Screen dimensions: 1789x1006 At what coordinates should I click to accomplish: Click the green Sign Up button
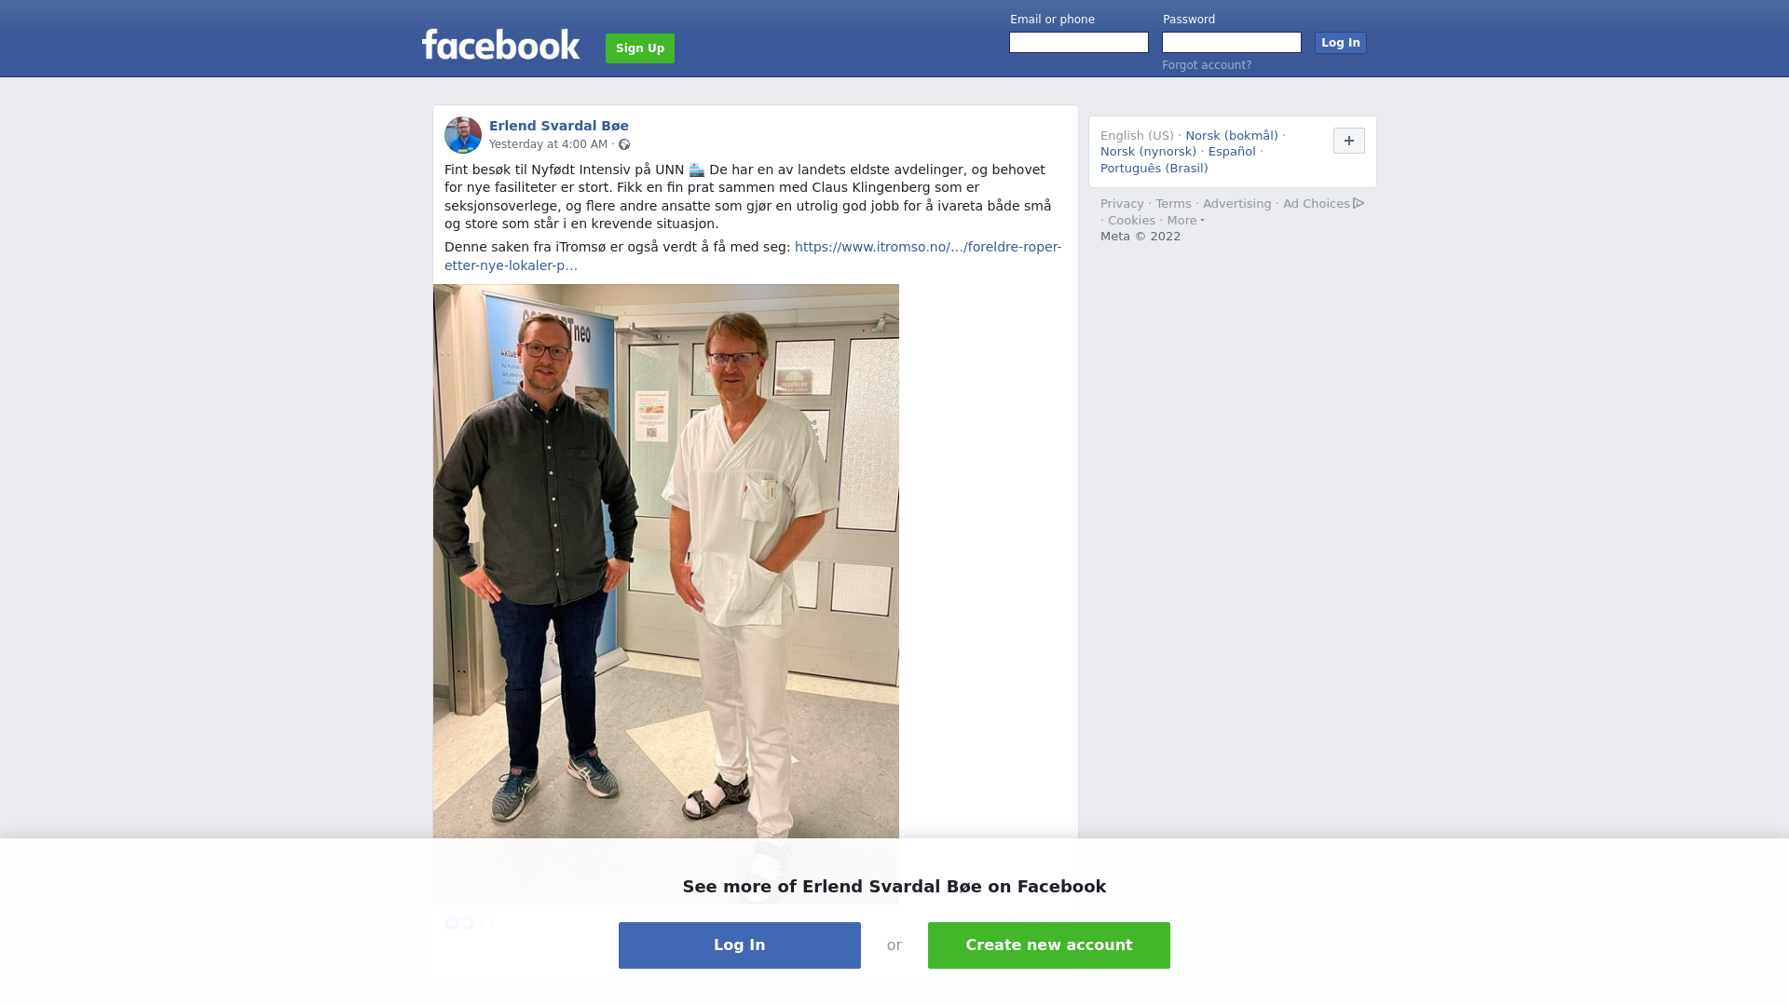(x=640, y=48)
